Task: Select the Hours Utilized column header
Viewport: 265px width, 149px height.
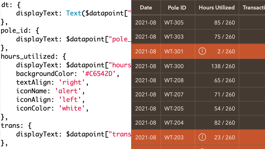Action: 217,7
